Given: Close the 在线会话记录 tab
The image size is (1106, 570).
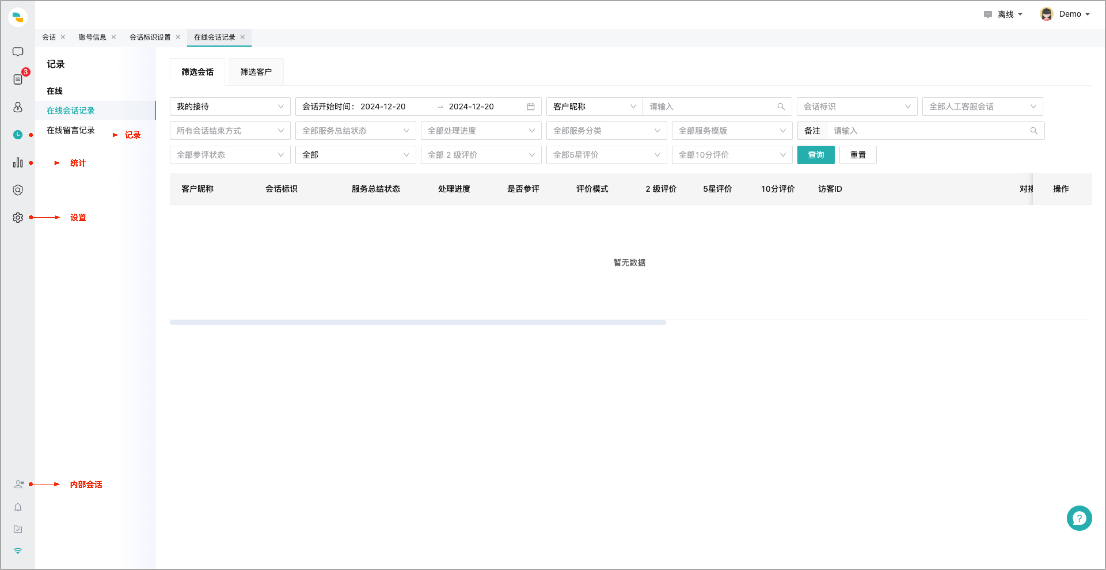Looking at the screenshot, I should (243, 37).
